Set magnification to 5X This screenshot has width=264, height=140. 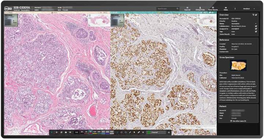click(91, 132)
